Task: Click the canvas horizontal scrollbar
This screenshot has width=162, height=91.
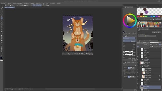Action: [x=70, y=89]
